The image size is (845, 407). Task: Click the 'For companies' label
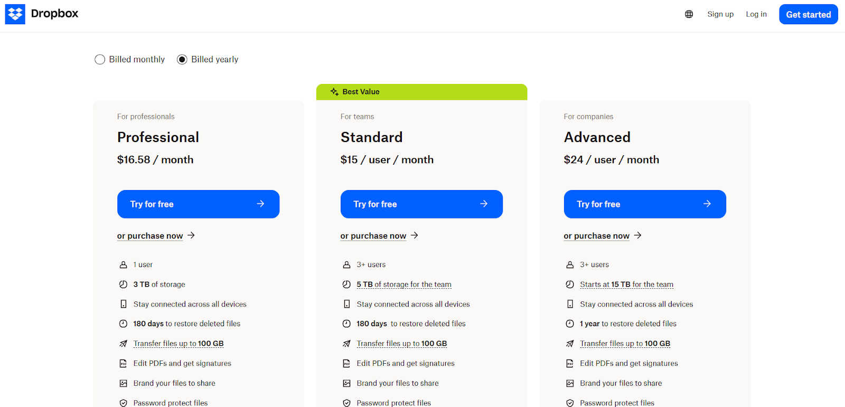[588, 117]
